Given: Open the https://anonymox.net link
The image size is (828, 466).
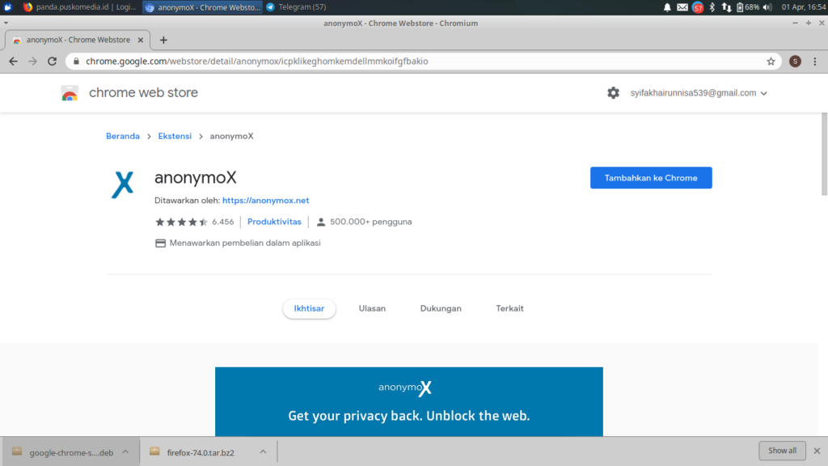Looking at the screenshot, I should [x=265, y=201].
